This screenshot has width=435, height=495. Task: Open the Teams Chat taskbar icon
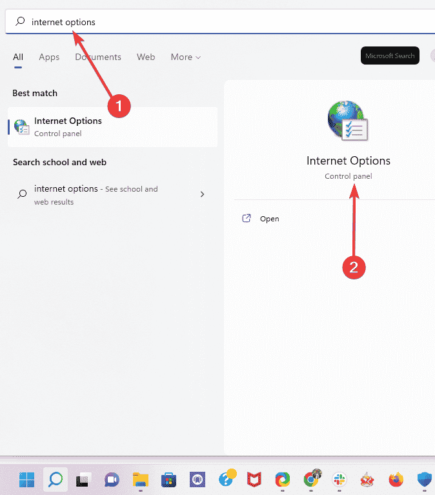tap(112, 480)
